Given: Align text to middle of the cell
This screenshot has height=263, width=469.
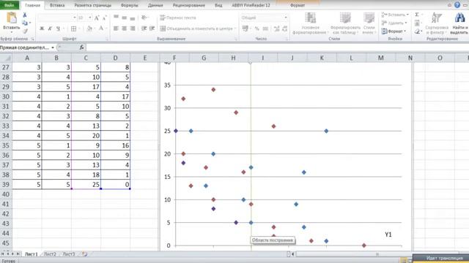Looking at the screenshot, I should click(124, 18).
